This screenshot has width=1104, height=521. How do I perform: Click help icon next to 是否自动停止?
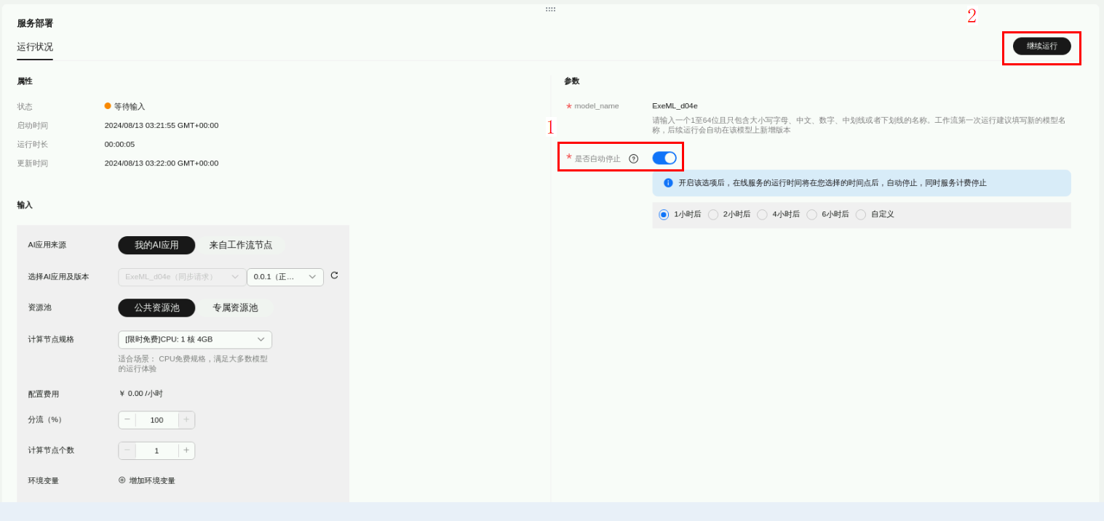click(633, 158)
